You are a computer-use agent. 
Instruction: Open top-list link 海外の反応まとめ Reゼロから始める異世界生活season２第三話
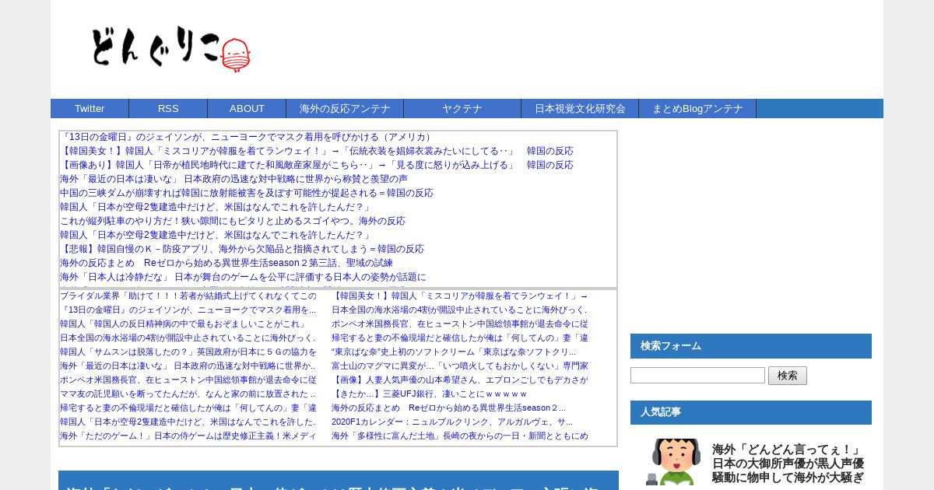click(x=226, y=263)
